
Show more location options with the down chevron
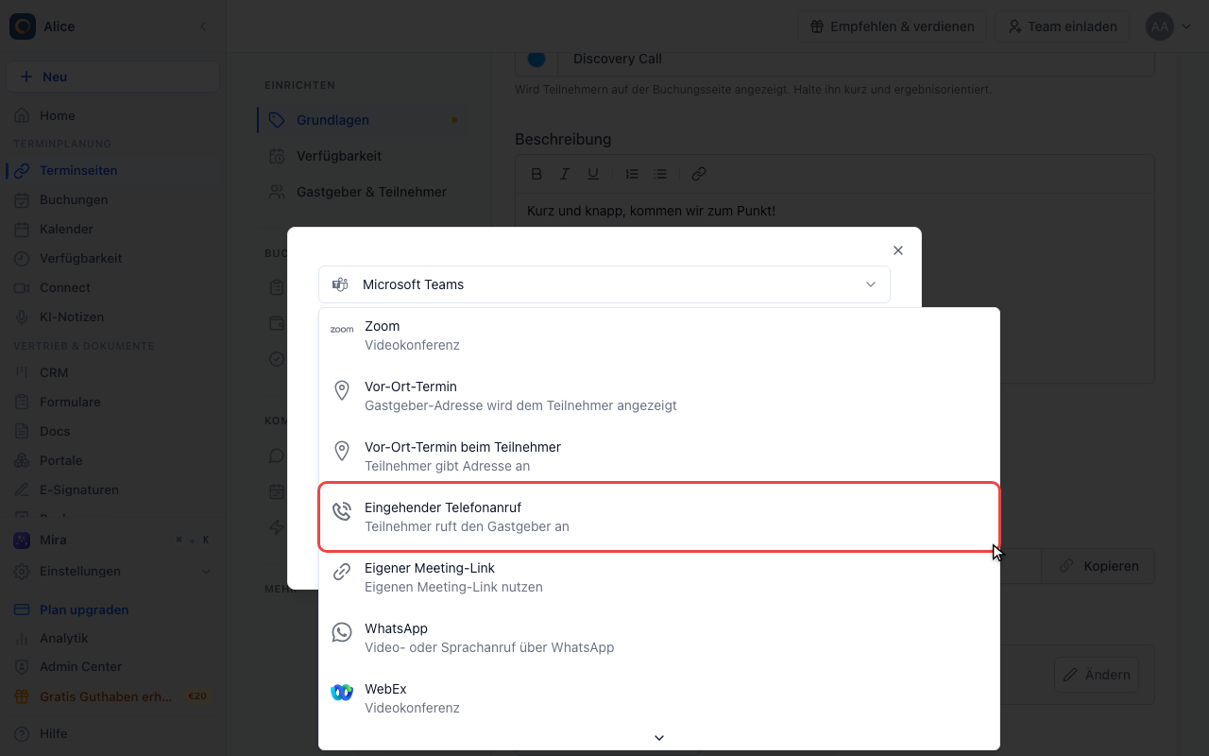click(659, 738)
